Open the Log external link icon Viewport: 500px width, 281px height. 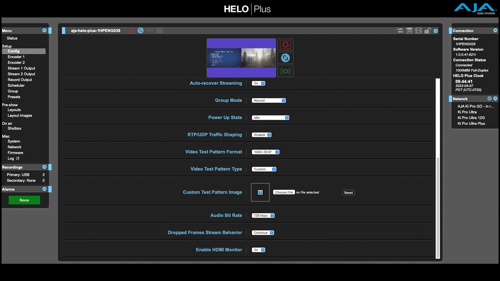pyautogui.click(x=18, y=158)
